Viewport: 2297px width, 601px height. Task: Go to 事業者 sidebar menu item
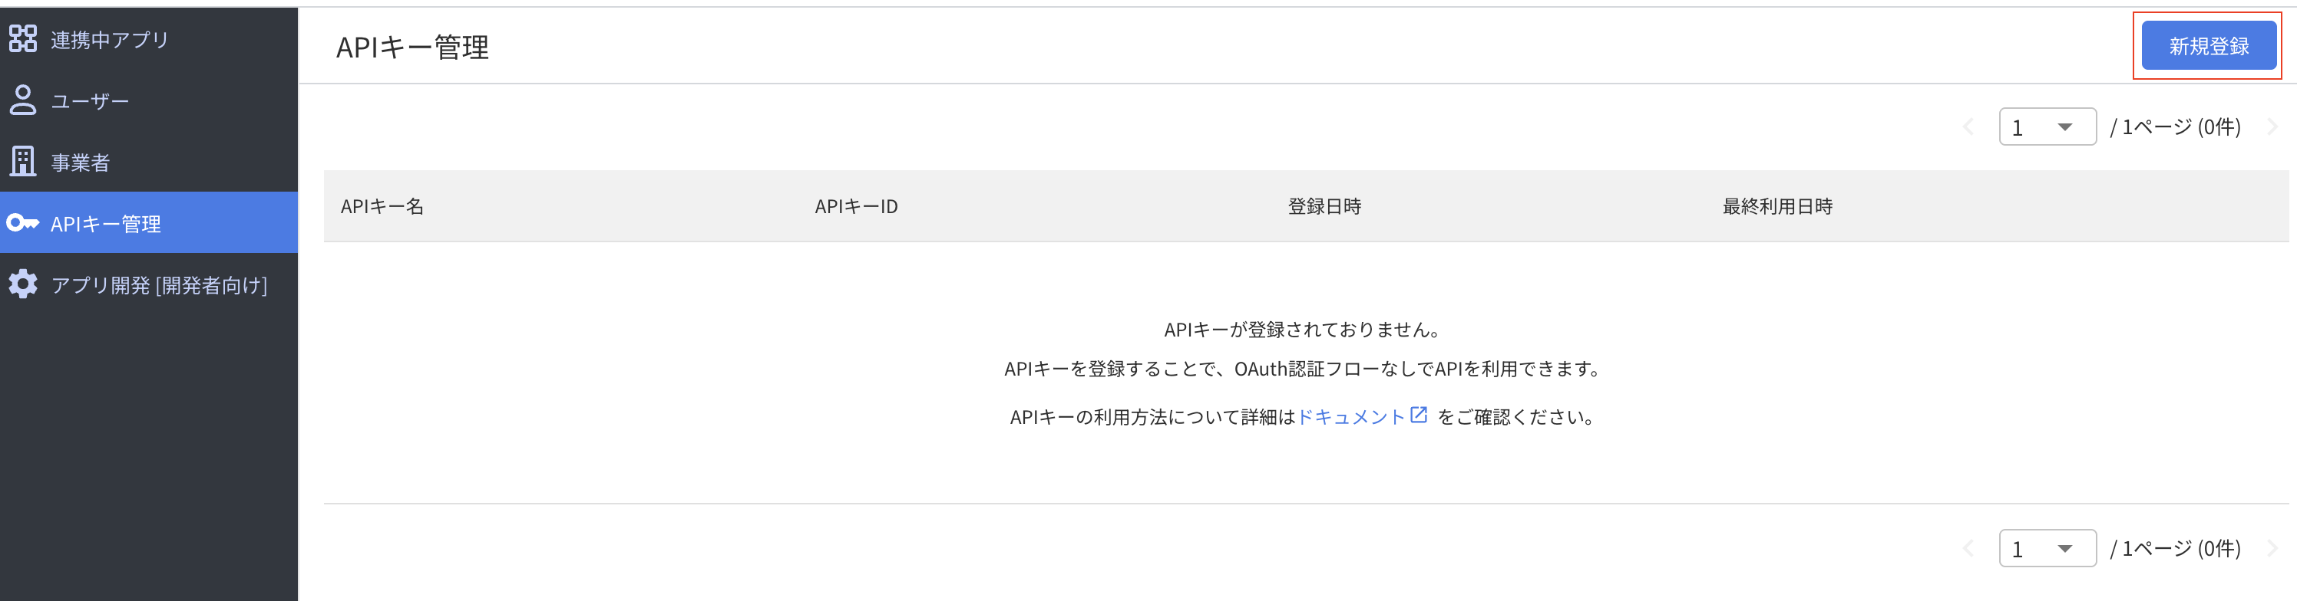click(81, 163)
